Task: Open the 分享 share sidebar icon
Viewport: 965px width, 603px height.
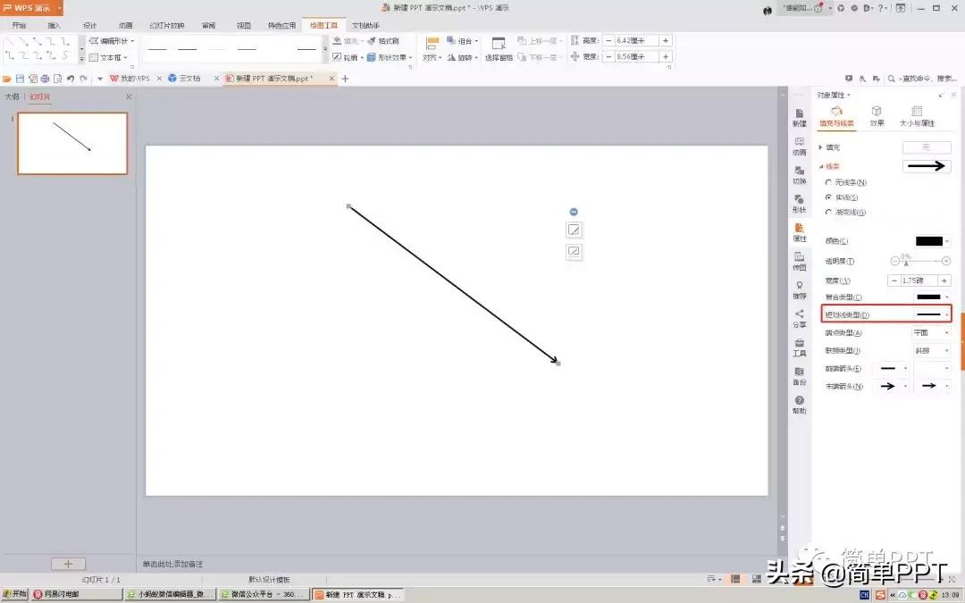Action: 799,318
